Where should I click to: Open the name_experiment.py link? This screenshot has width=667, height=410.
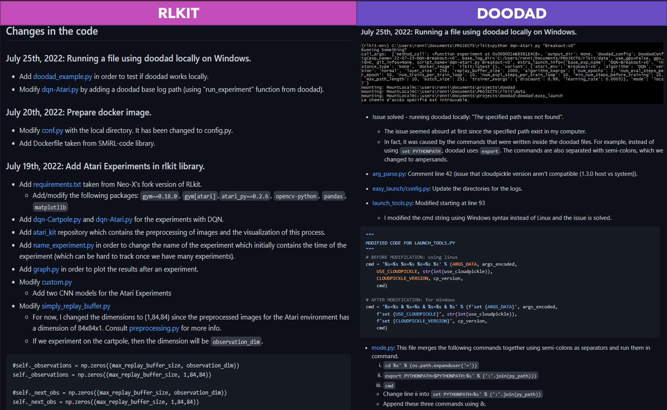tap(63, 245)
